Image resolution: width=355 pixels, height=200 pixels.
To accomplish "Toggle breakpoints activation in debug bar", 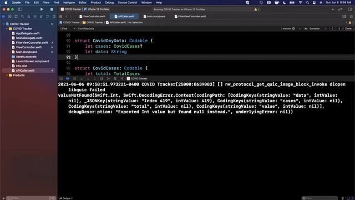I will pyautogui.click(x=68, y=78).
